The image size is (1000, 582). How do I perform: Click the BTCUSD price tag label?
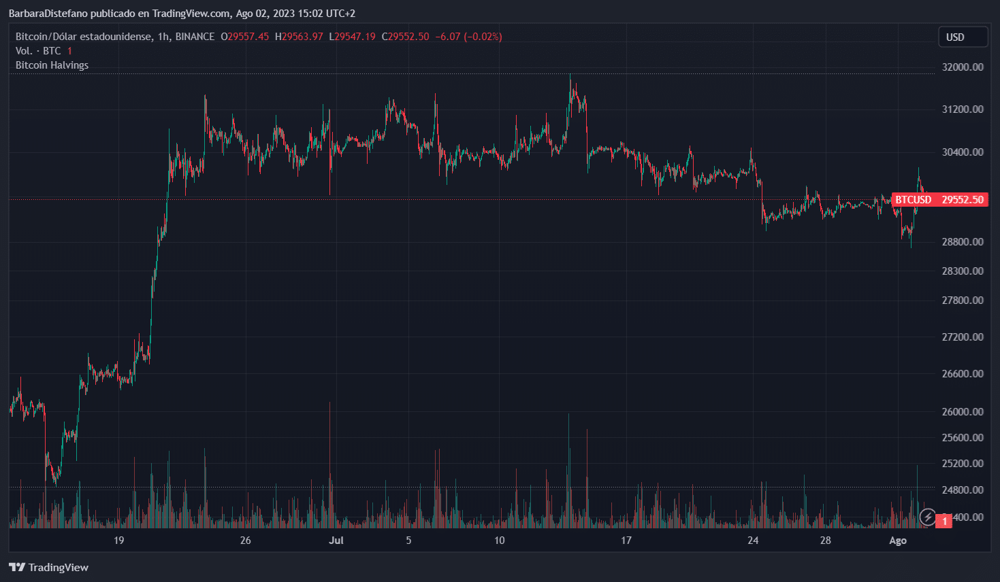click(x=913, y=200)
